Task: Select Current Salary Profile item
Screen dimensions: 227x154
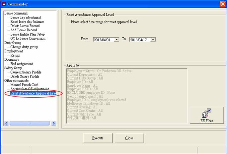Action: tap(26, 72)
